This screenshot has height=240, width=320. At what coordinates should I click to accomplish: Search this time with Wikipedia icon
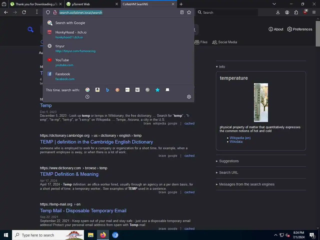[137, 90]
